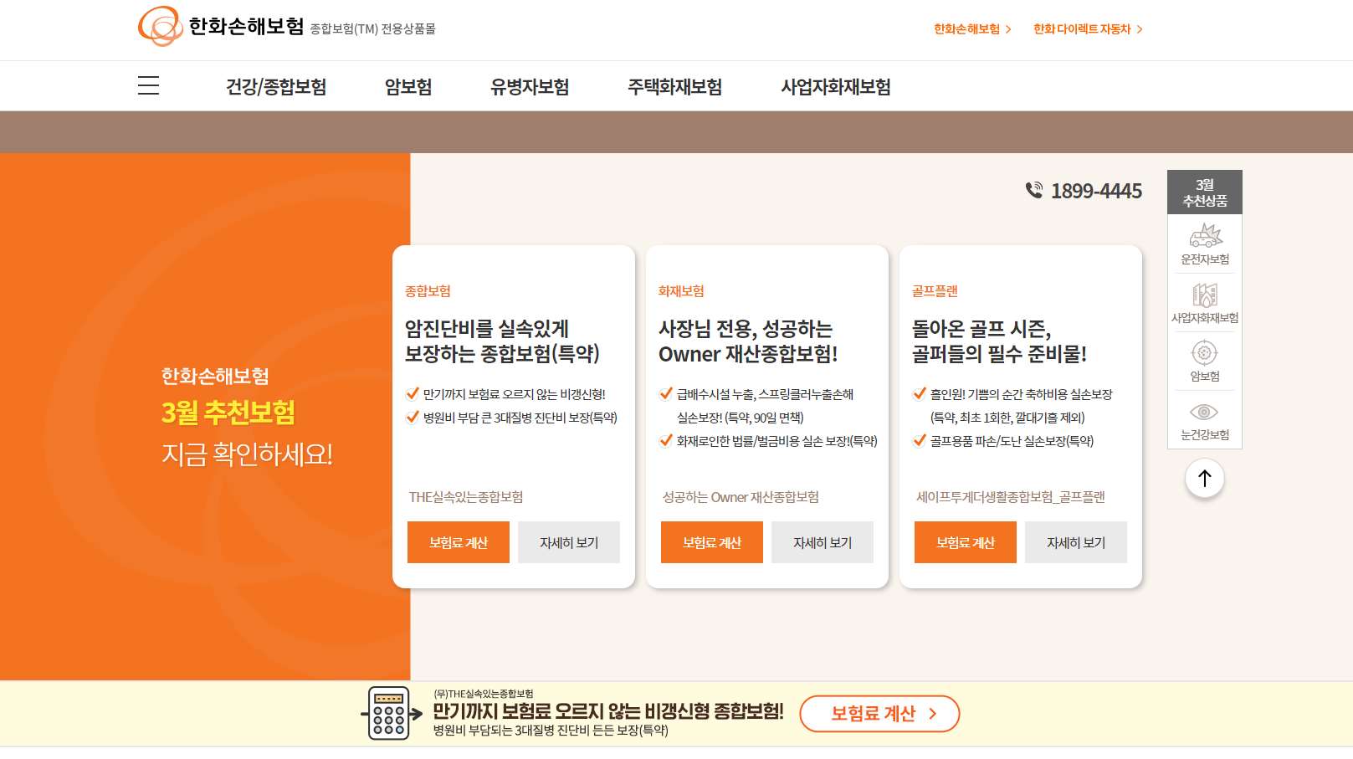Click the 사장님 전용 Owner 재산종합보험 title
The image size is (1353, 759).
coord(748,341)
